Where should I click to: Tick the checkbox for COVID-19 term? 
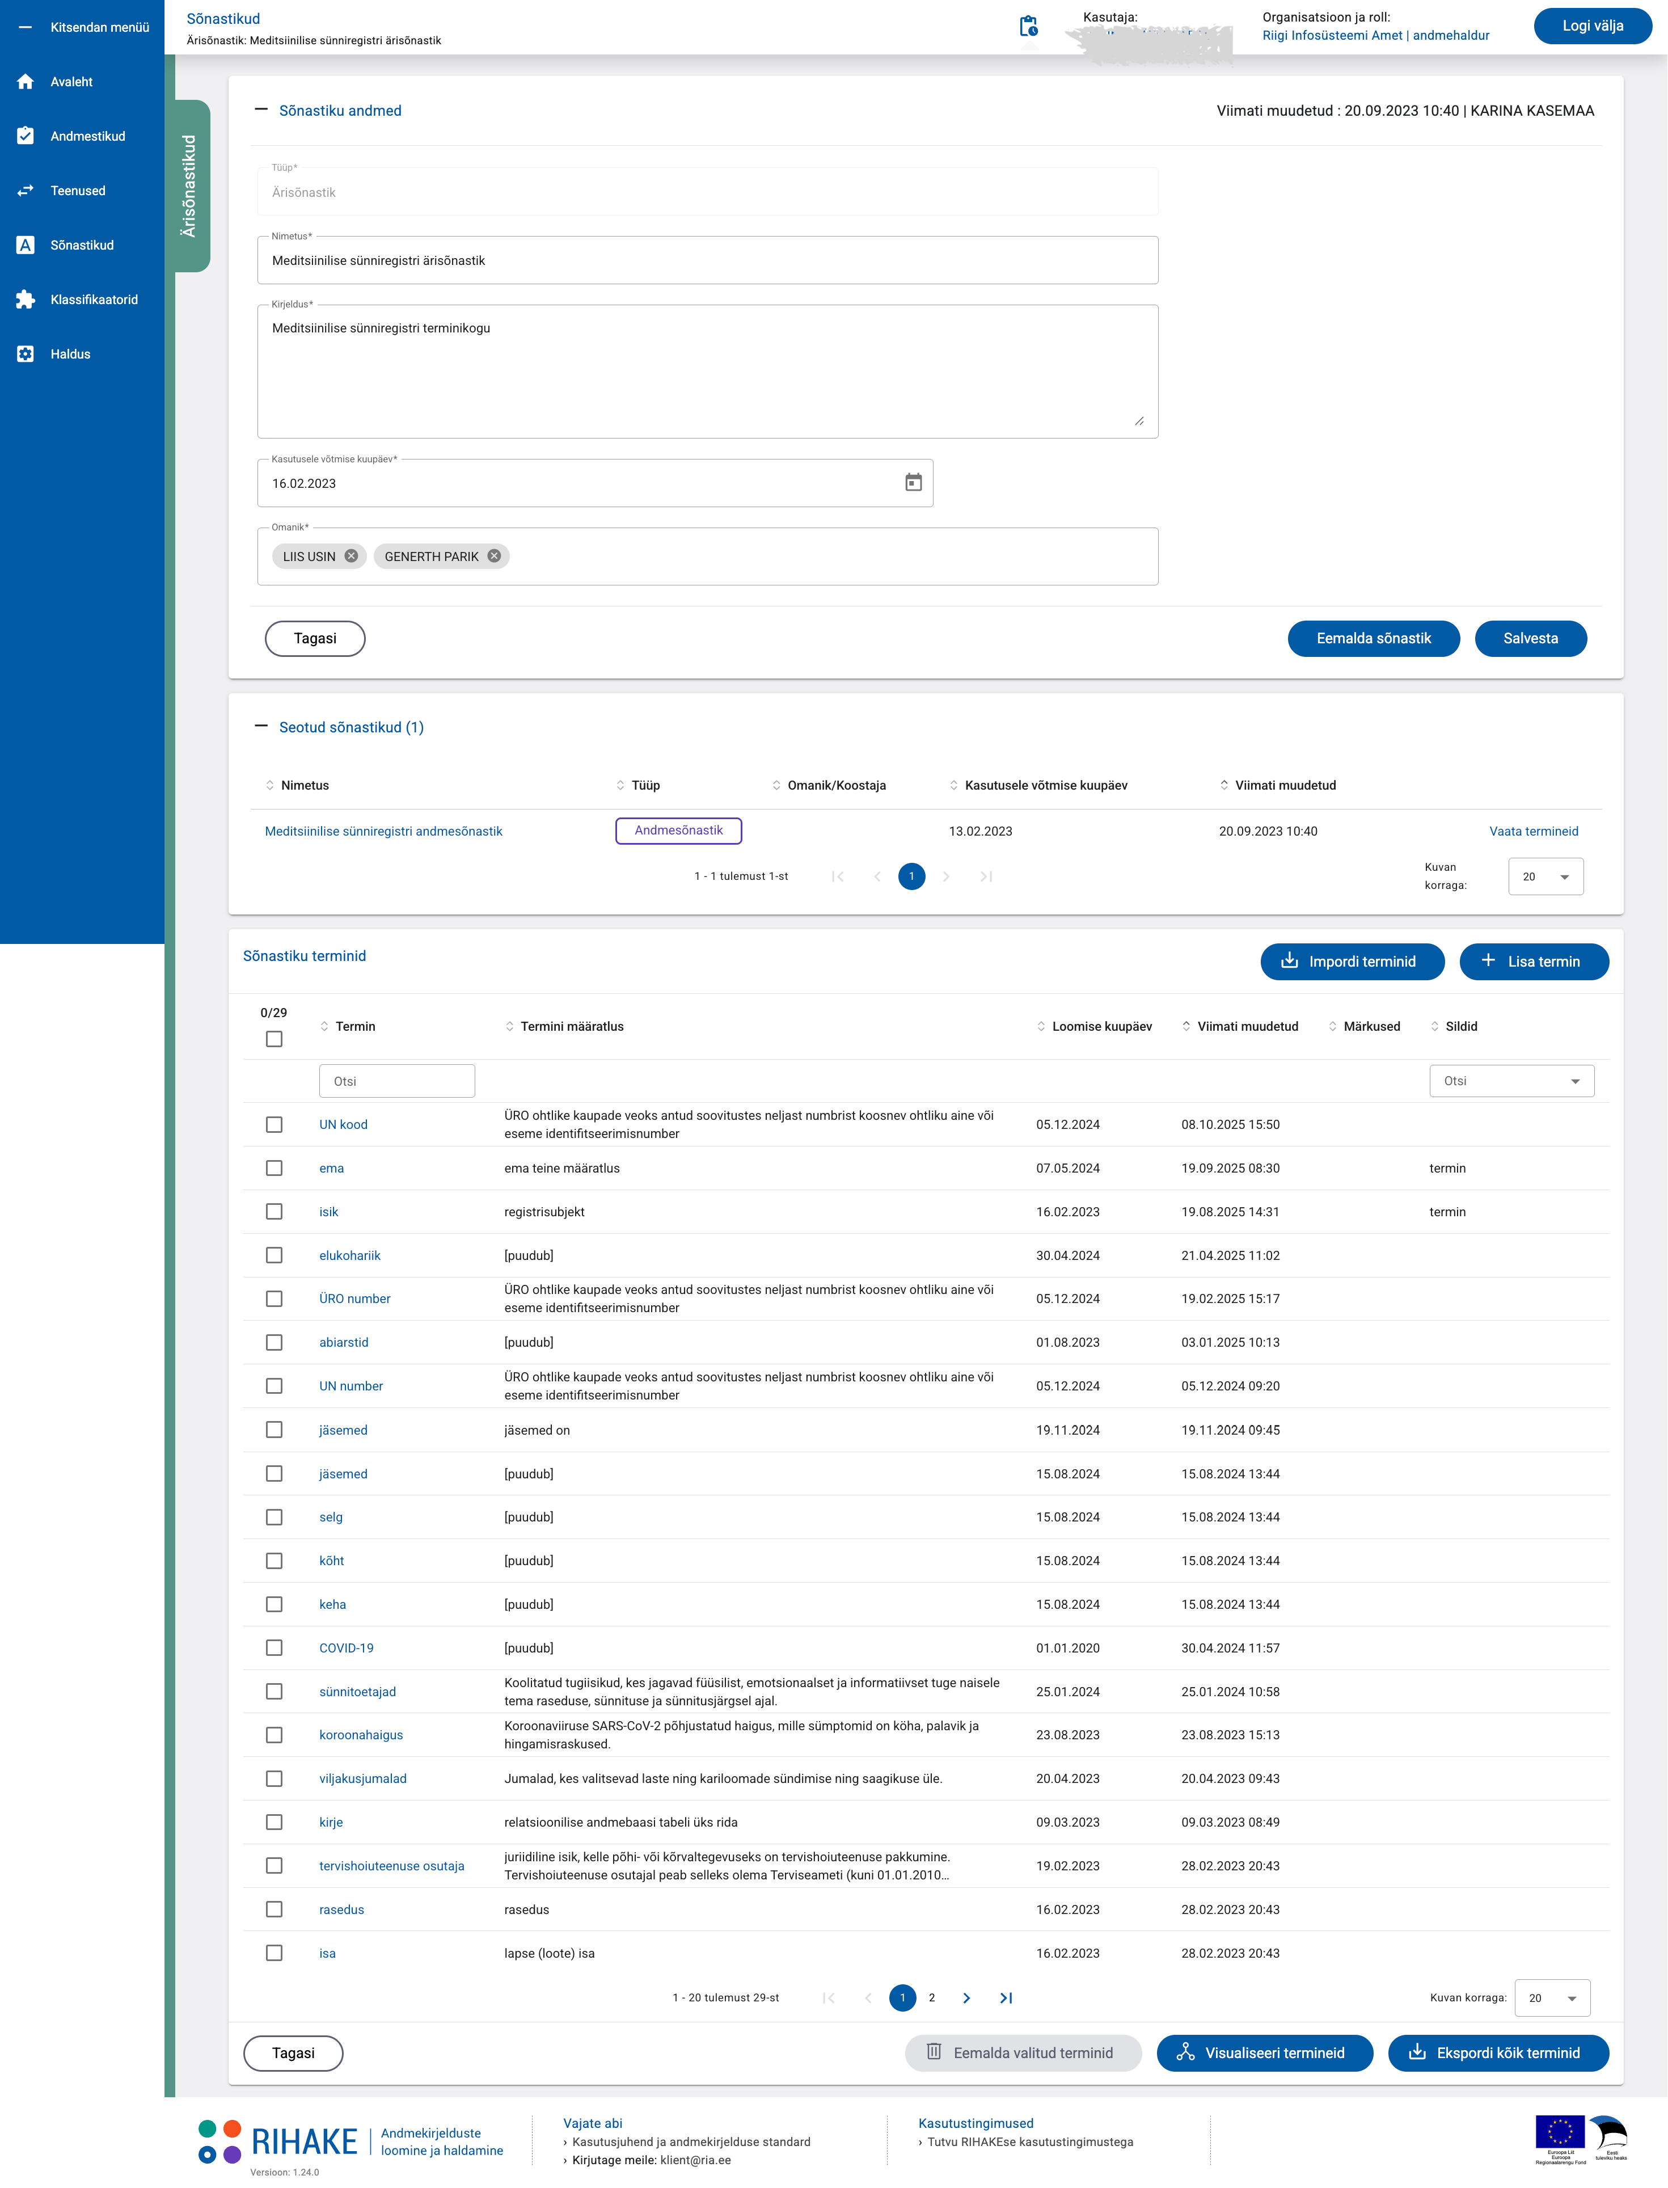point(274,1648)
